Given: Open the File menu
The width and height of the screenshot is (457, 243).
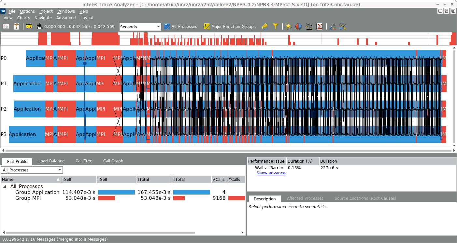Looking at the screenshot, I should click(x=12, y=11).
